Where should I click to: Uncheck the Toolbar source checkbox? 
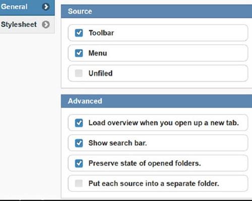coord(79,33)
